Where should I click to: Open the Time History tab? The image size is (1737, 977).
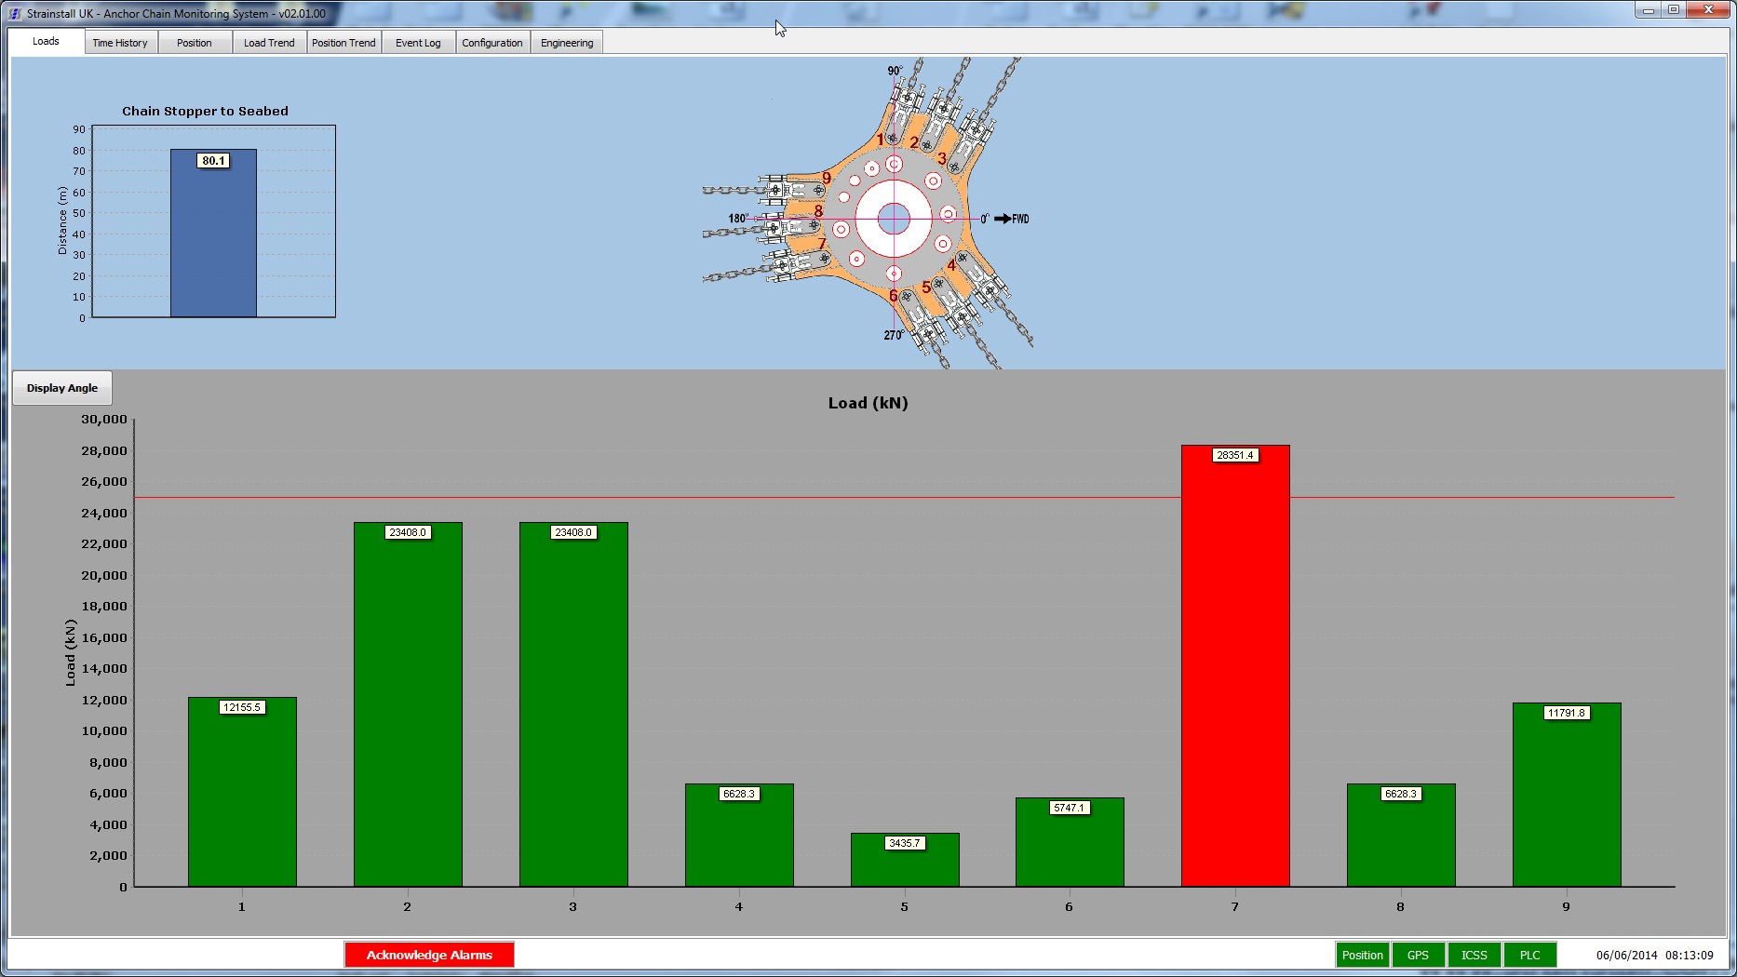(120, 43)
